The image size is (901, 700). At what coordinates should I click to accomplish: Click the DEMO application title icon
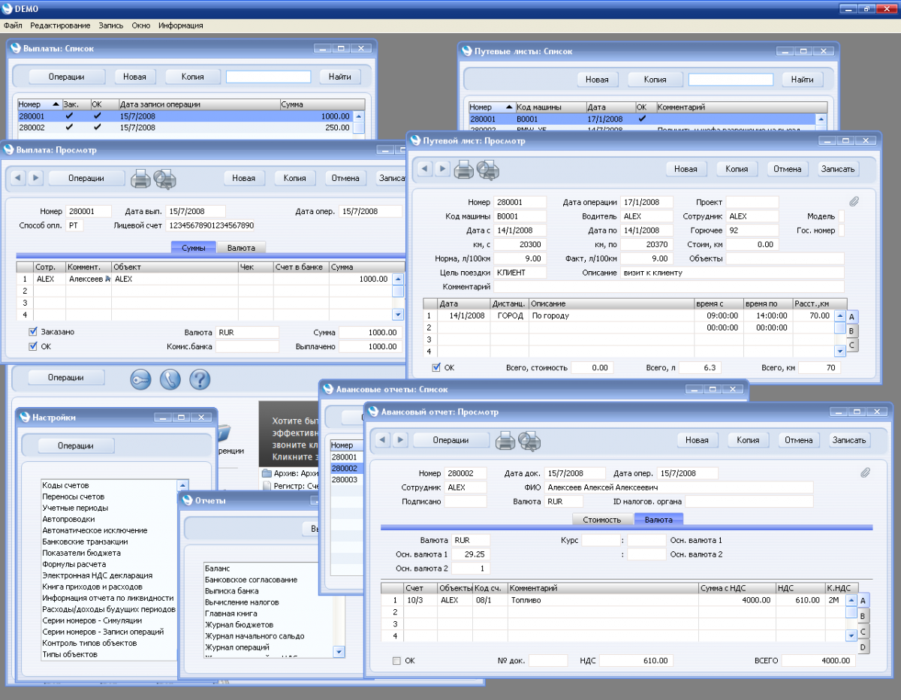point(8,8)
